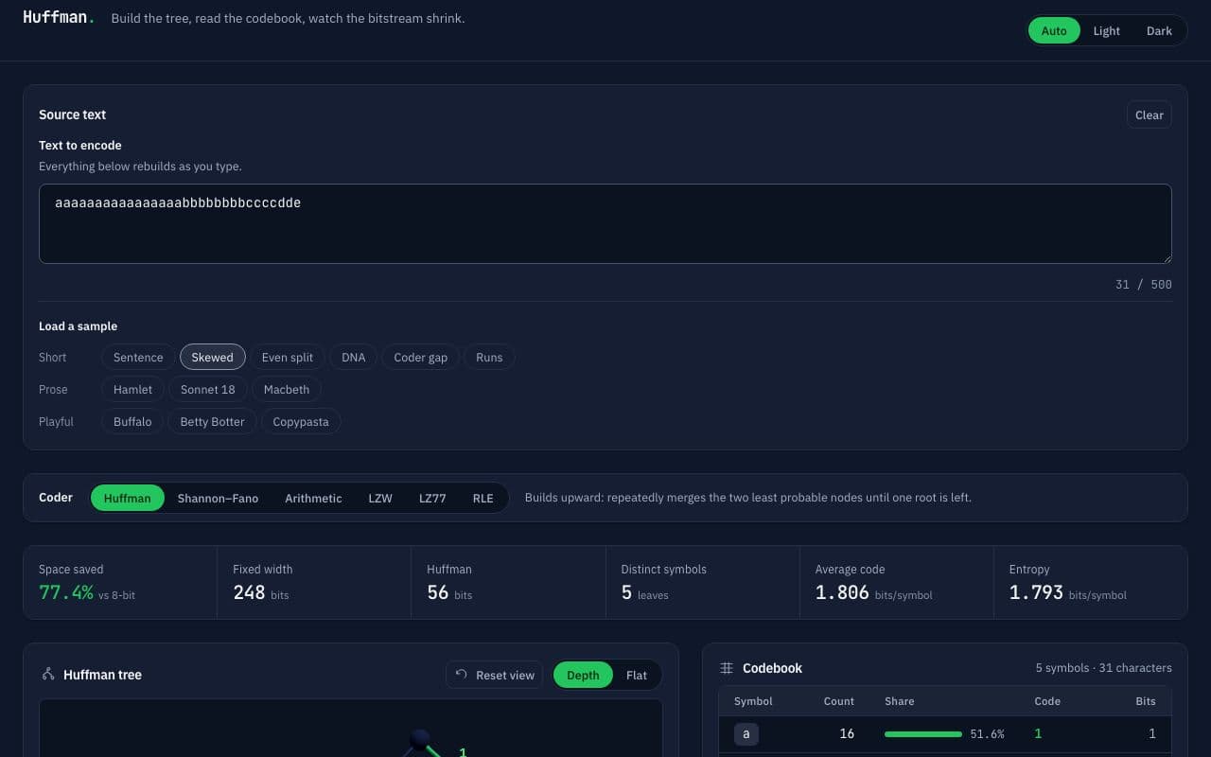Click the 248 bits fixed width value
Image resolution: width=1211 pixels, height=757 pixels.
point(249,592)
